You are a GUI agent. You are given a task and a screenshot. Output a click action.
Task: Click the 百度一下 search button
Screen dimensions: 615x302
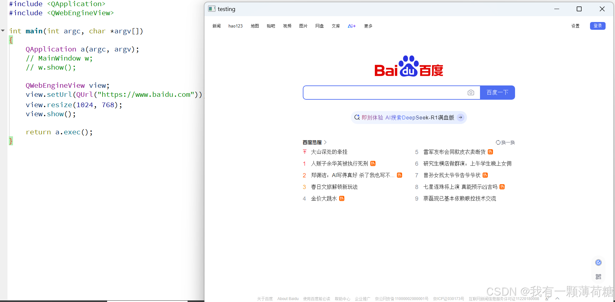pos(498,93)
